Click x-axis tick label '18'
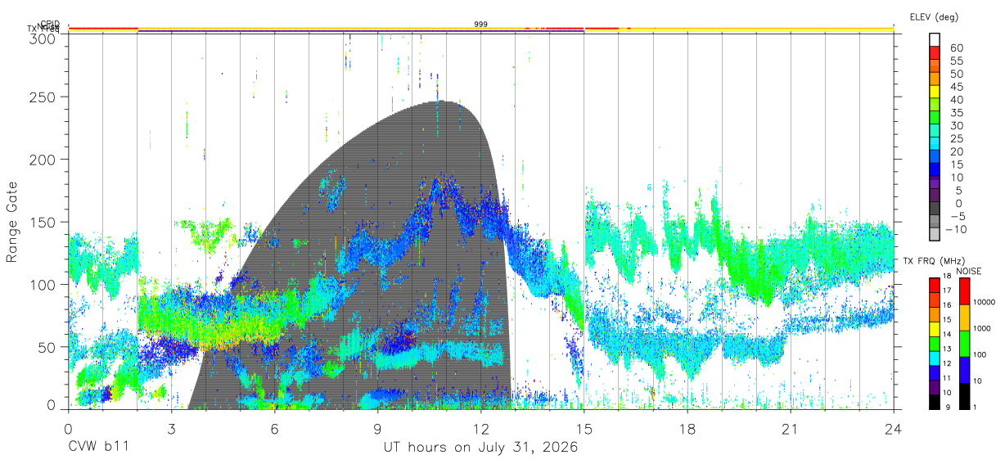Screen dimensions: 1005x464 pyautogui.click(x=687, y=428)
